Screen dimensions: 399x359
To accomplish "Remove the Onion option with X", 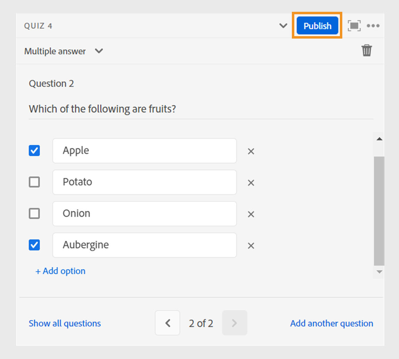I will coord(251,214).
